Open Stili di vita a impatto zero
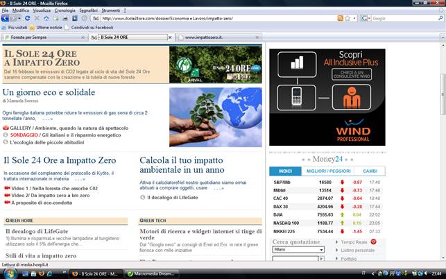Screen dimensions: 446x279 coord(41,255)
